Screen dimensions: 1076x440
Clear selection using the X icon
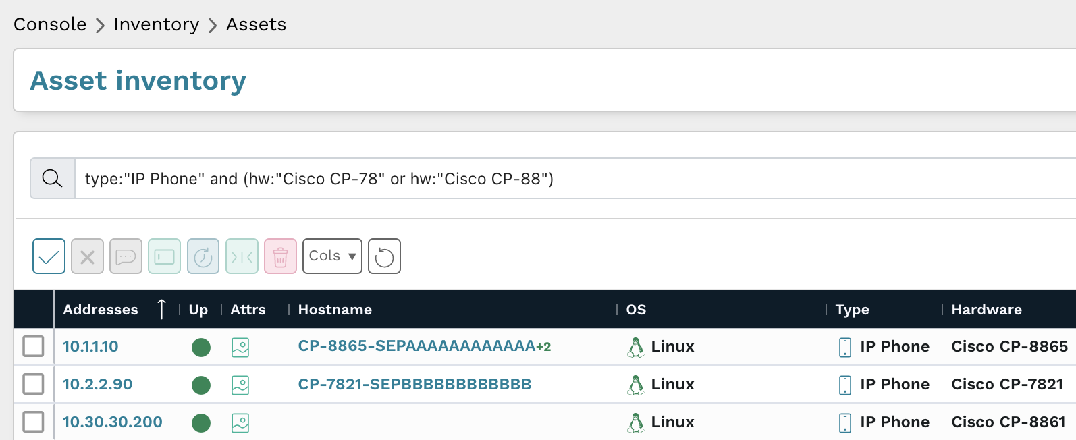86,256
